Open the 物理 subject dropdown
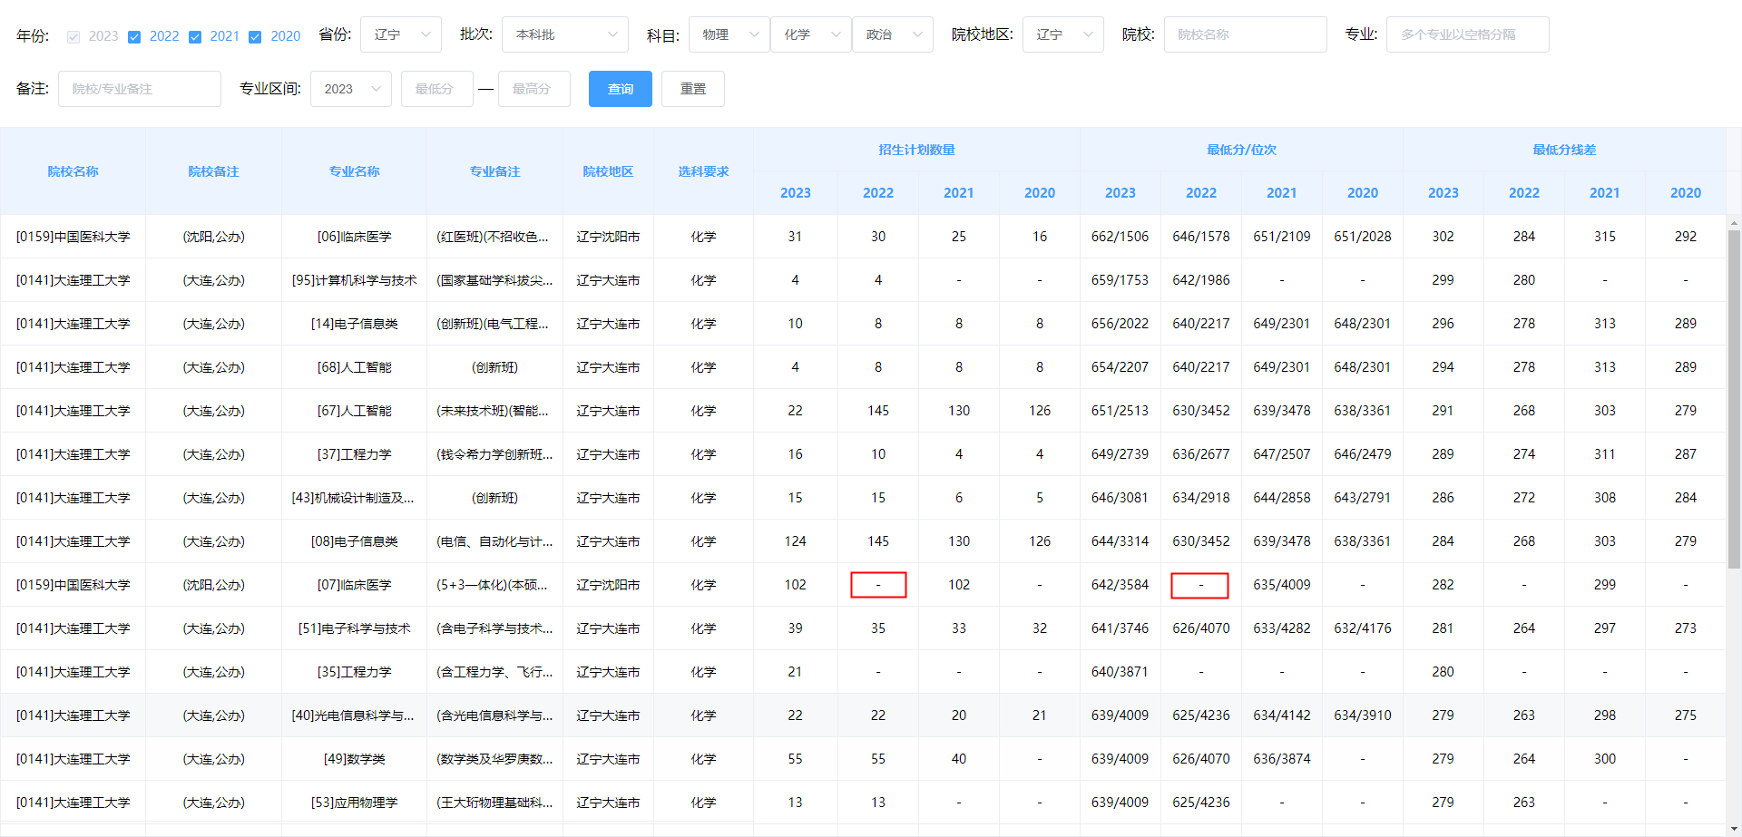This screenshot has width=1742, height=837. (x=729, y=34)
